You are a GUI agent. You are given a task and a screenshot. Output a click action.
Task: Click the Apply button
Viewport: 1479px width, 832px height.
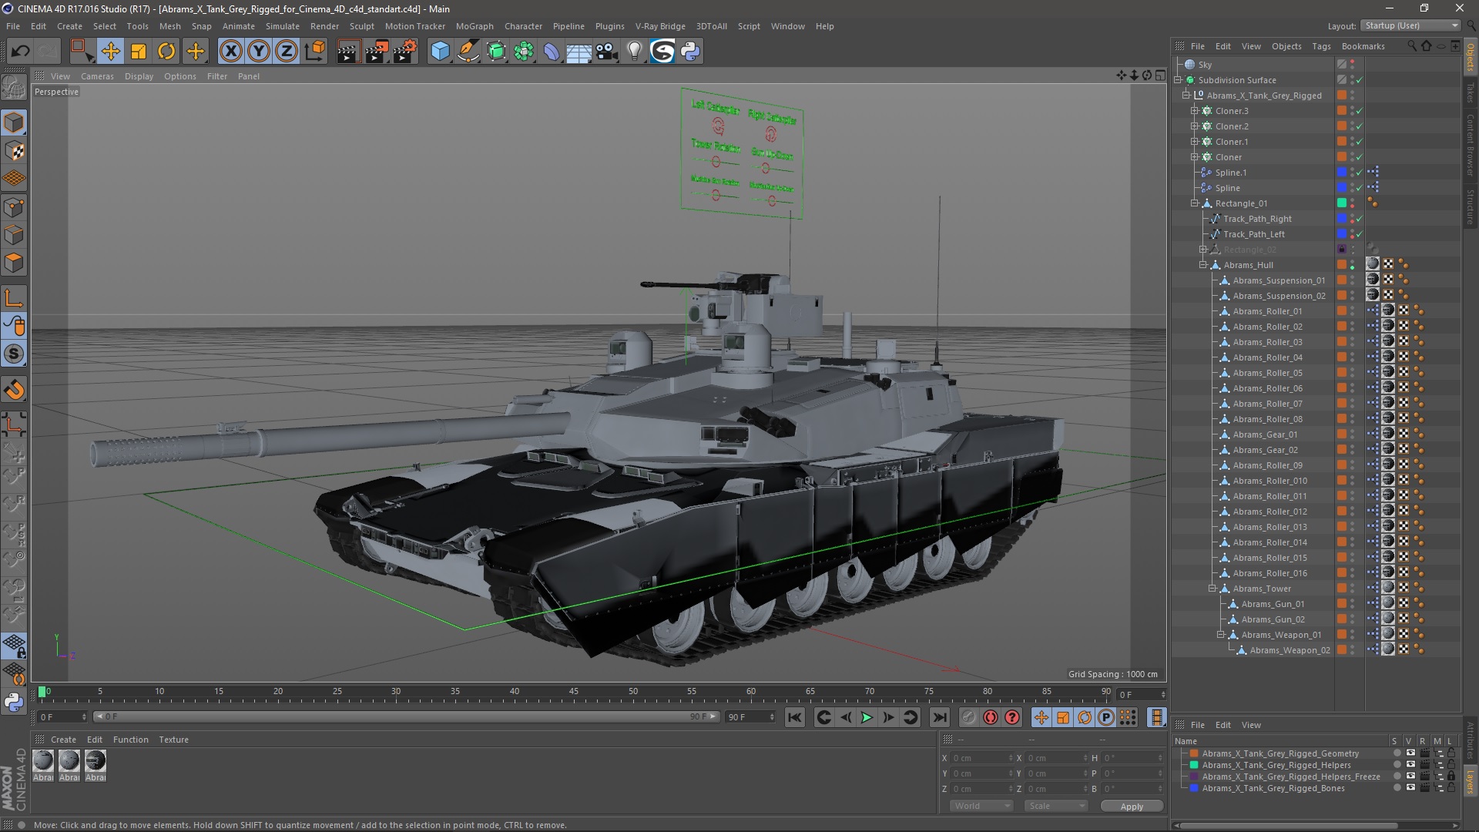1131,806
